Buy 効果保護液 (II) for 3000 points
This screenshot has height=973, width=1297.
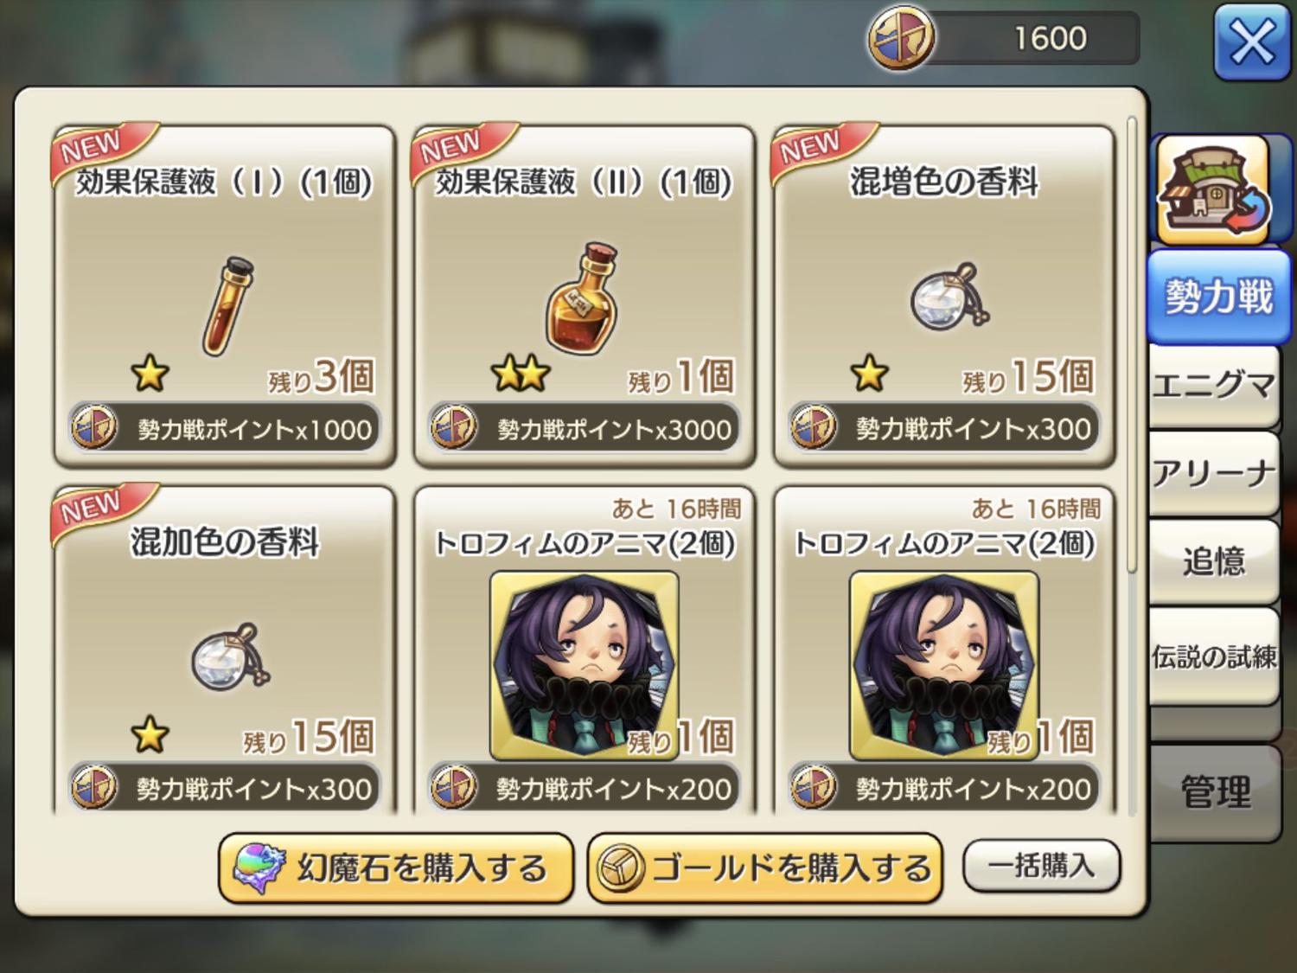coord(585,429)
